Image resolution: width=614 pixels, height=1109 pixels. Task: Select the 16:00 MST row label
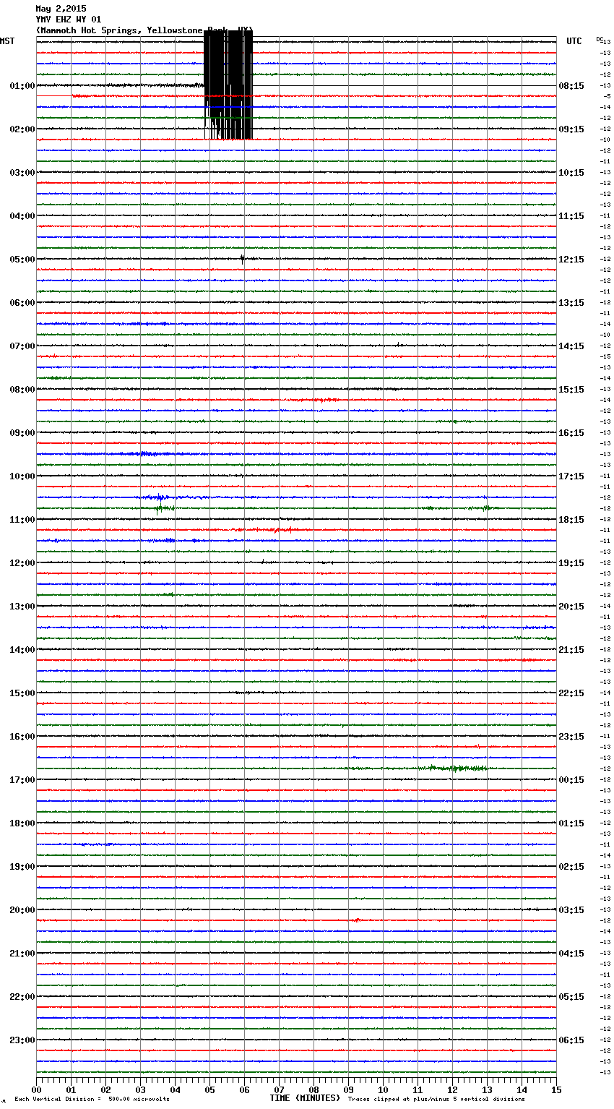[22, 737]
